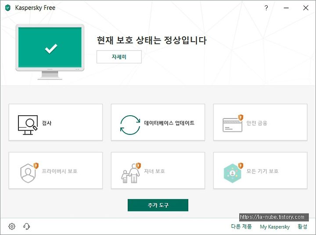Click the database update circular arrows icon
316x235 pixels.
(x=130, y=125)
